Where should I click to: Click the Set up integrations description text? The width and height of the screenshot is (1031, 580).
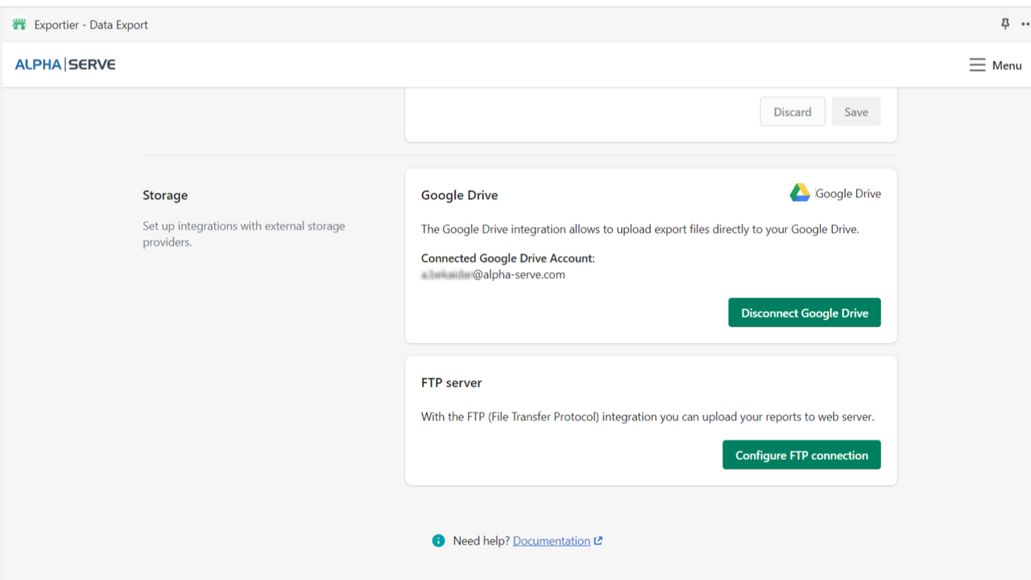tap(244, 234)
